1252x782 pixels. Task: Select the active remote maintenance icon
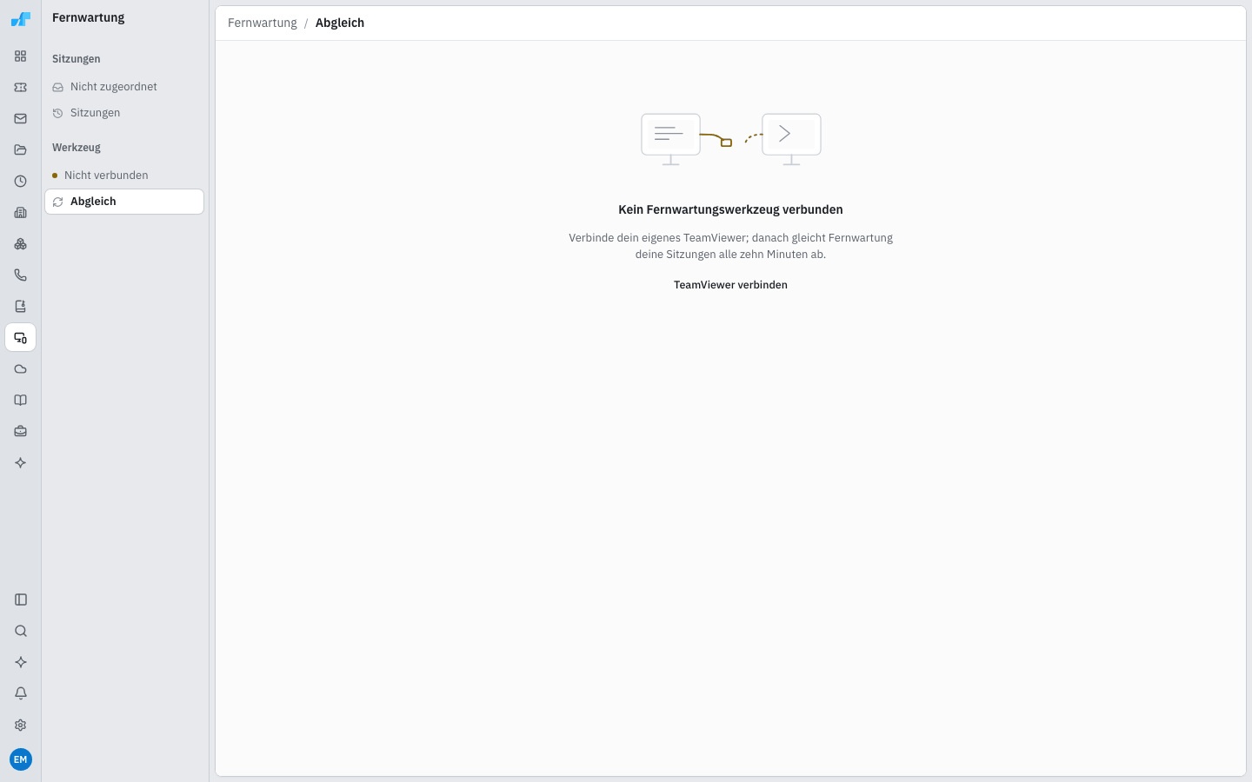click(20, 338)
